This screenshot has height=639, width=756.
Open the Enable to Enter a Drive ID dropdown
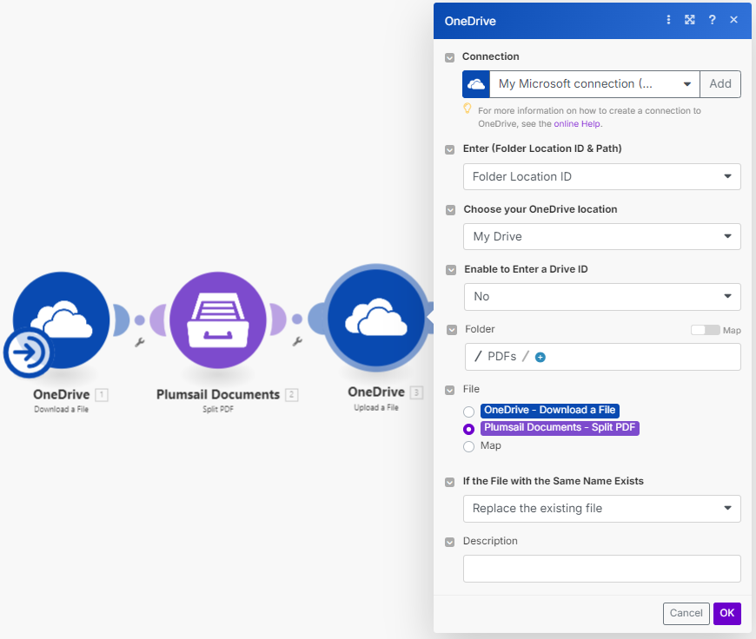pos(602,296)
